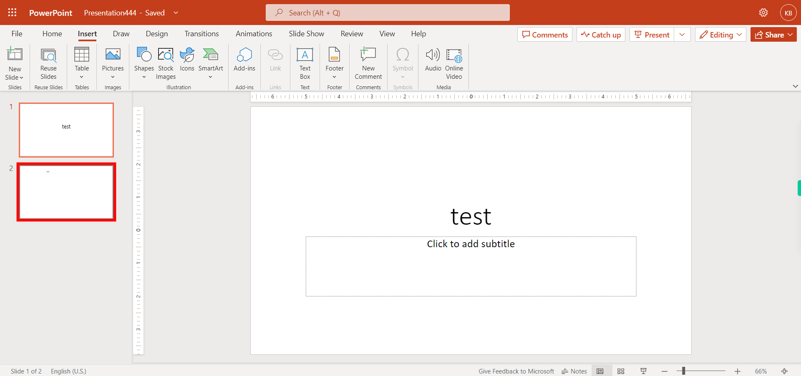This screenshot has height=376, width=801.
Task: Click the subtitle placeholder
Action: pos(471,266)
